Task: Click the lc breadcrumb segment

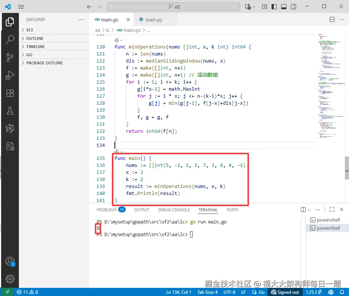Action: point(108,30)
